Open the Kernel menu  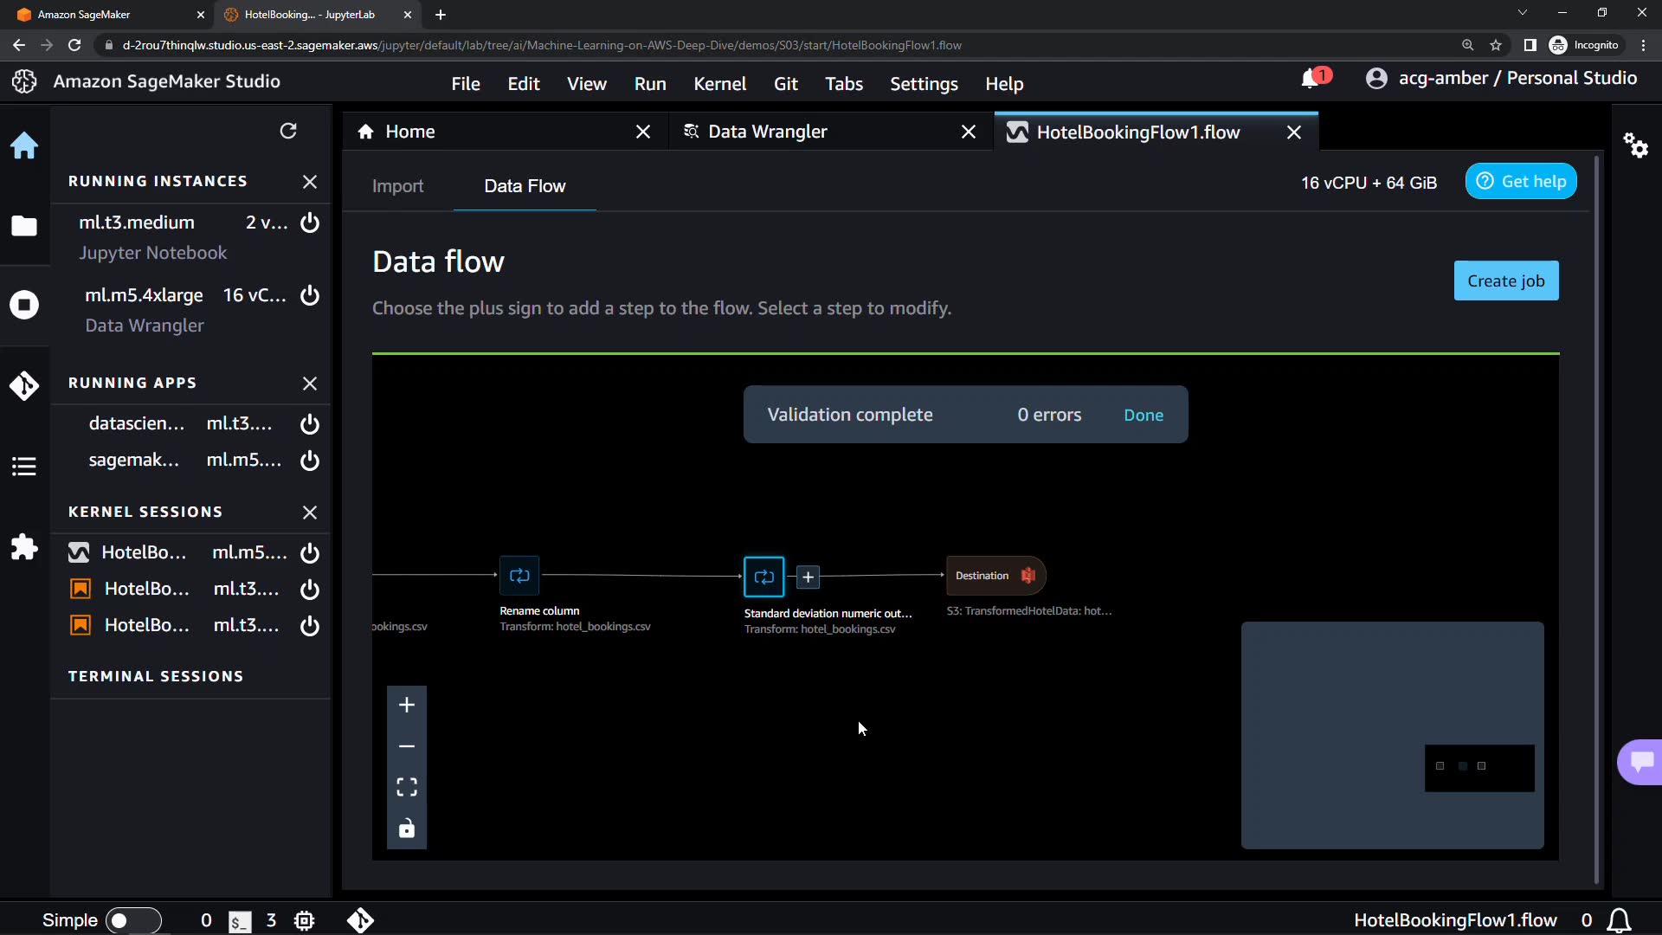coord(719,84)
